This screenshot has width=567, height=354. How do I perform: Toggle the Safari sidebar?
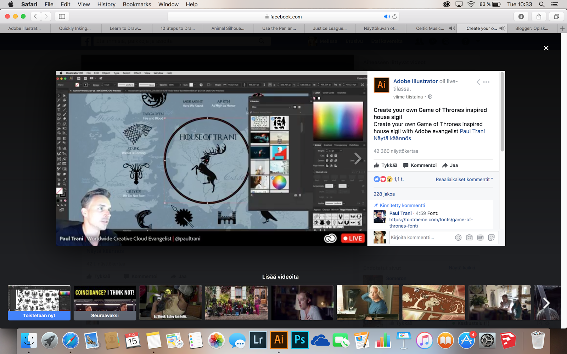(x=62, y=16)
